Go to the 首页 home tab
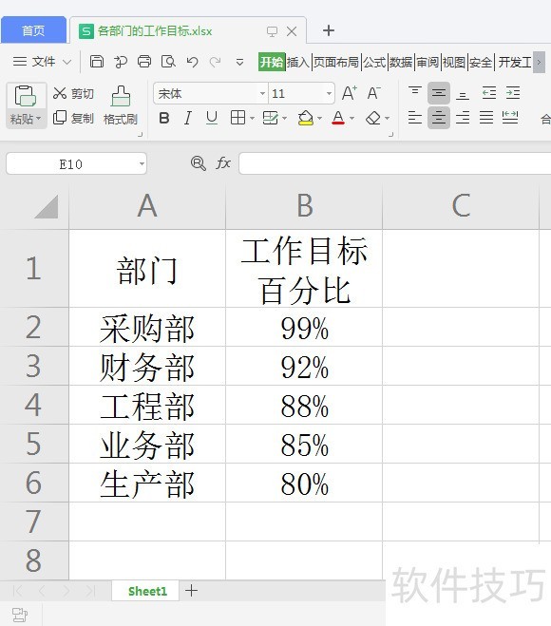551x626 pixels. click(x=33, y=30)
